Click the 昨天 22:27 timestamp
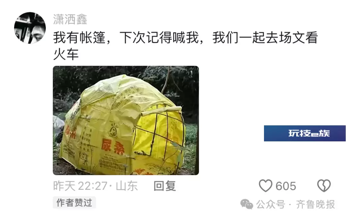This screenshot has width=346, height=218. pos(80,186)
